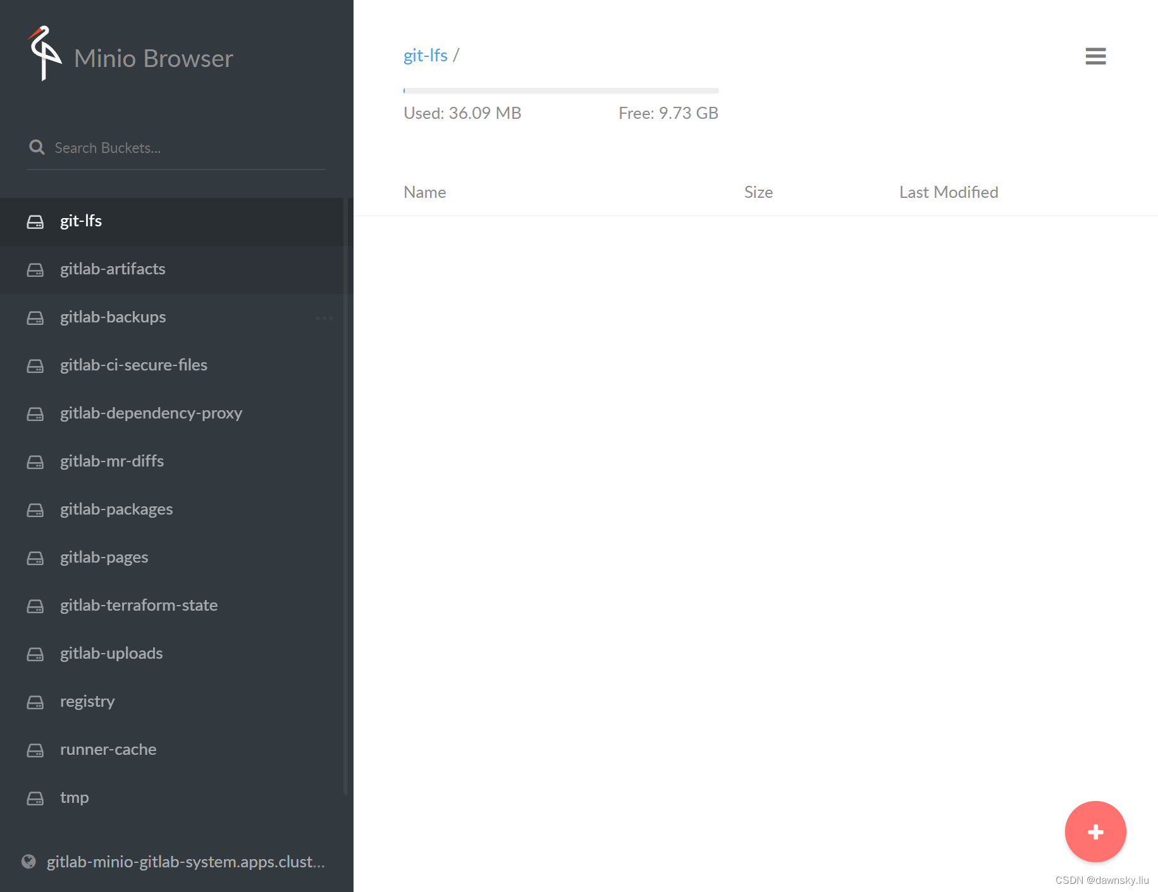Click the sidebar bucket list scrollbar
Image resolution: width=1158 pixels, height=892 pixels.
pos(346,496)
